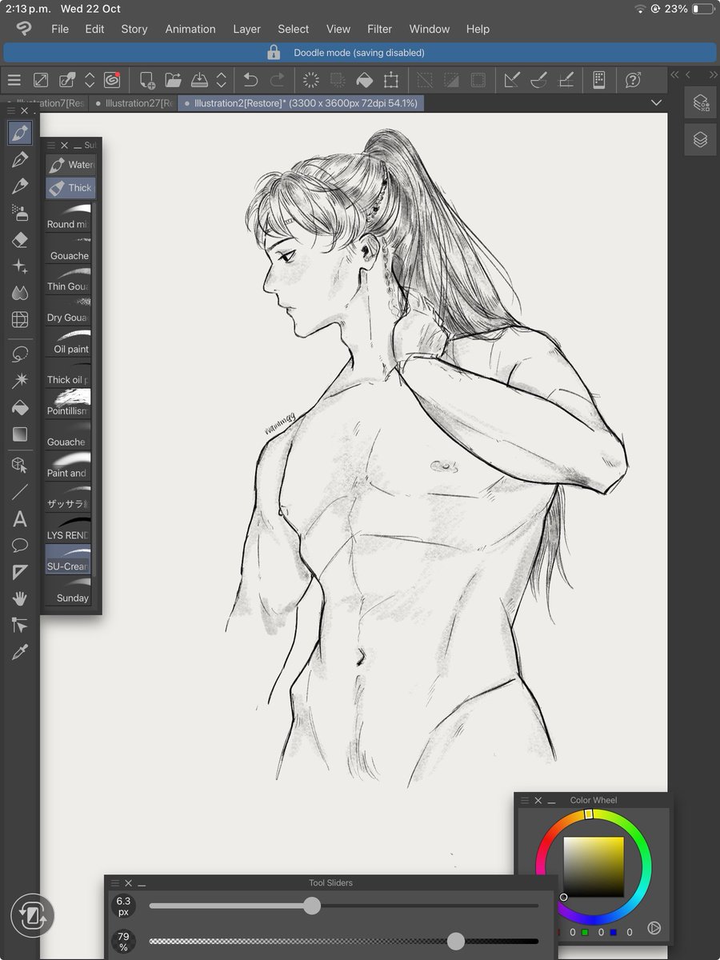The width and height of the screenshot is (720, 960).
Task: Click the New canvas icon
Action: (x=147, y=80)
